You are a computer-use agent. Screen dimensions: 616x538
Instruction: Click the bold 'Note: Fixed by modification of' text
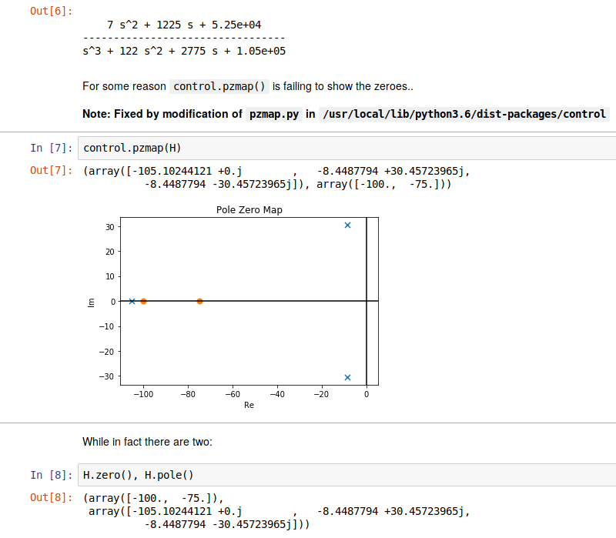[162, 114]
